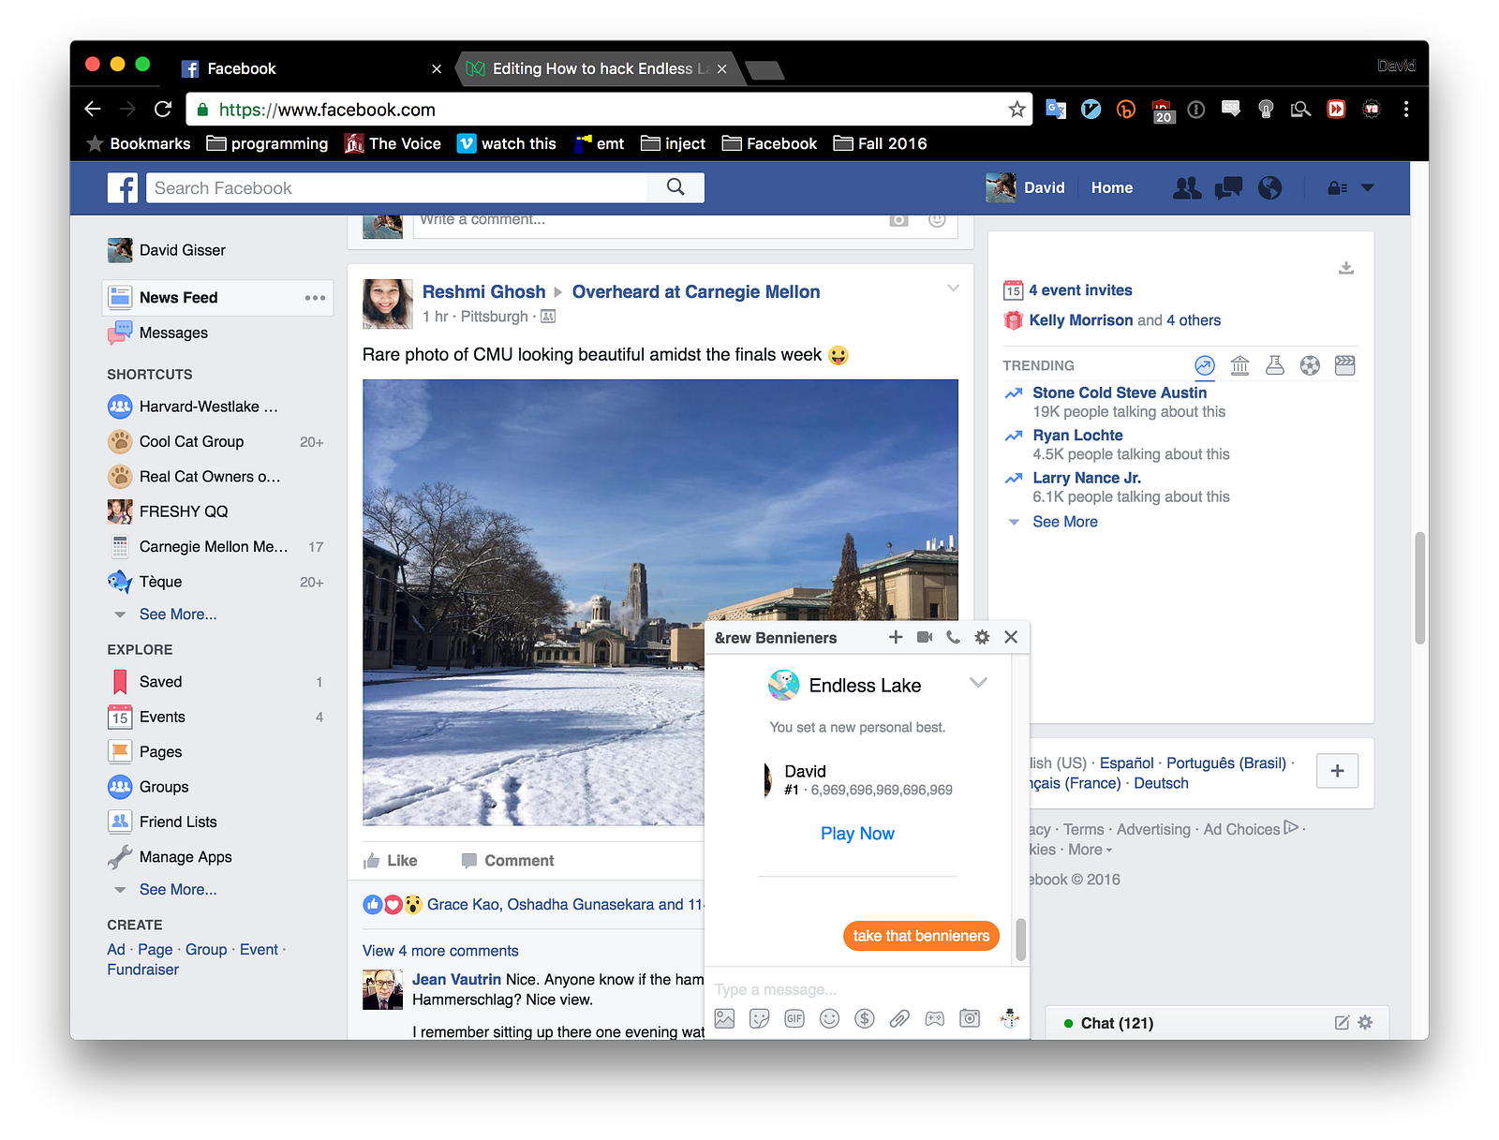
Task: Click the Home link in the blue bar
Action: [x=1112, y=188]
